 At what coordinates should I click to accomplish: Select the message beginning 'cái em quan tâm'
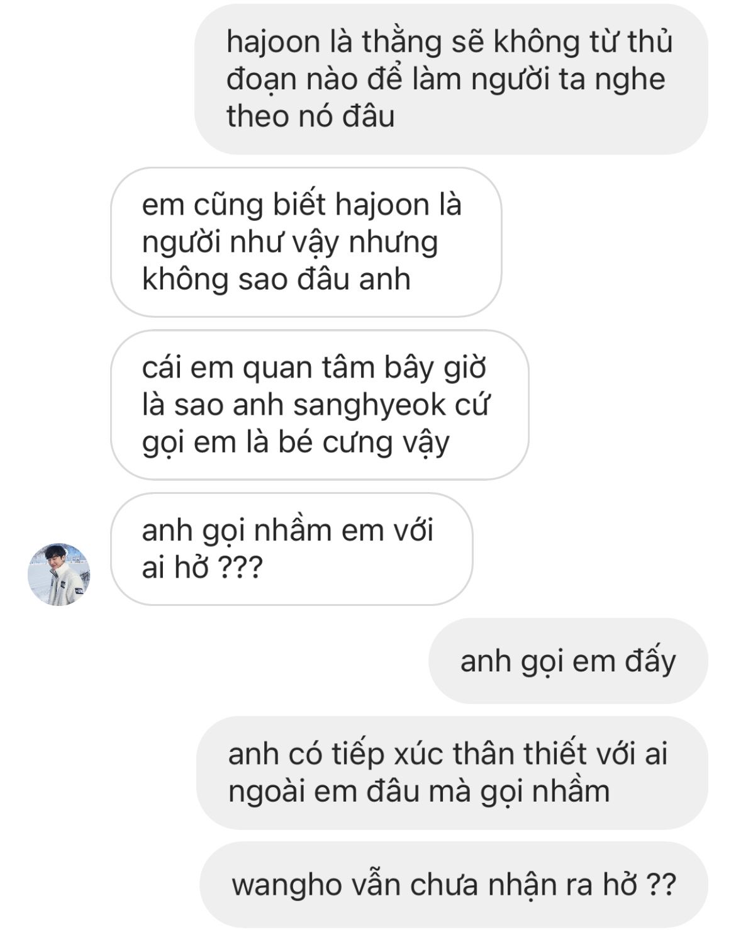(x=320, y=405)
